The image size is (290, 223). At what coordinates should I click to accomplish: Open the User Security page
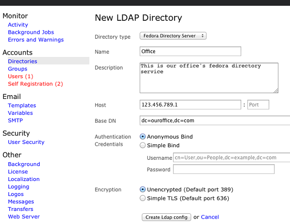(x=26, y=142)
